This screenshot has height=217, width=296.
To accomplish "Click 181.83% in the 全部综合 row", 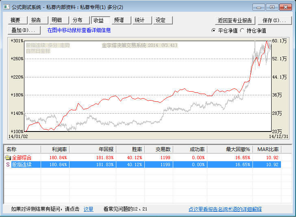I will tap(105, 158).
